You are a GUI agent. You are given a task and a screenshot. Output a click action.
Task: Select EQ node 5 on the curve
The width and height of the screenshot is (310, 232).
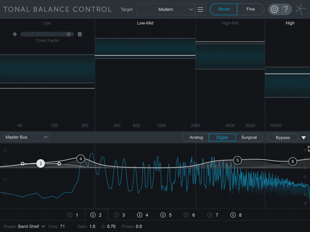click(238, 160)
